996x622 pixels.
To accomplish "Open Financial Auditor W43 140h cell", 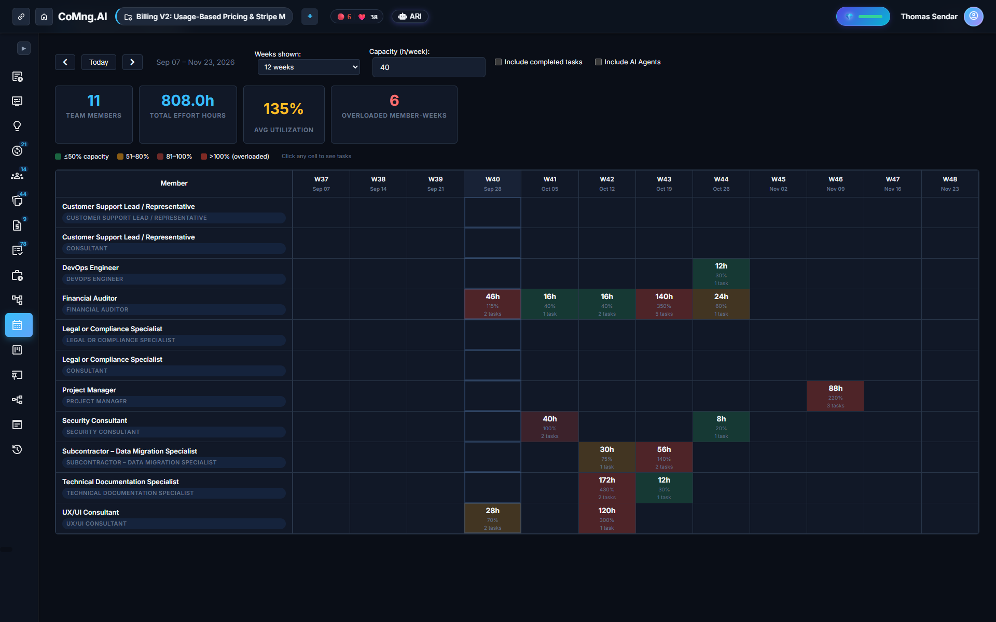I will [664, 304].
